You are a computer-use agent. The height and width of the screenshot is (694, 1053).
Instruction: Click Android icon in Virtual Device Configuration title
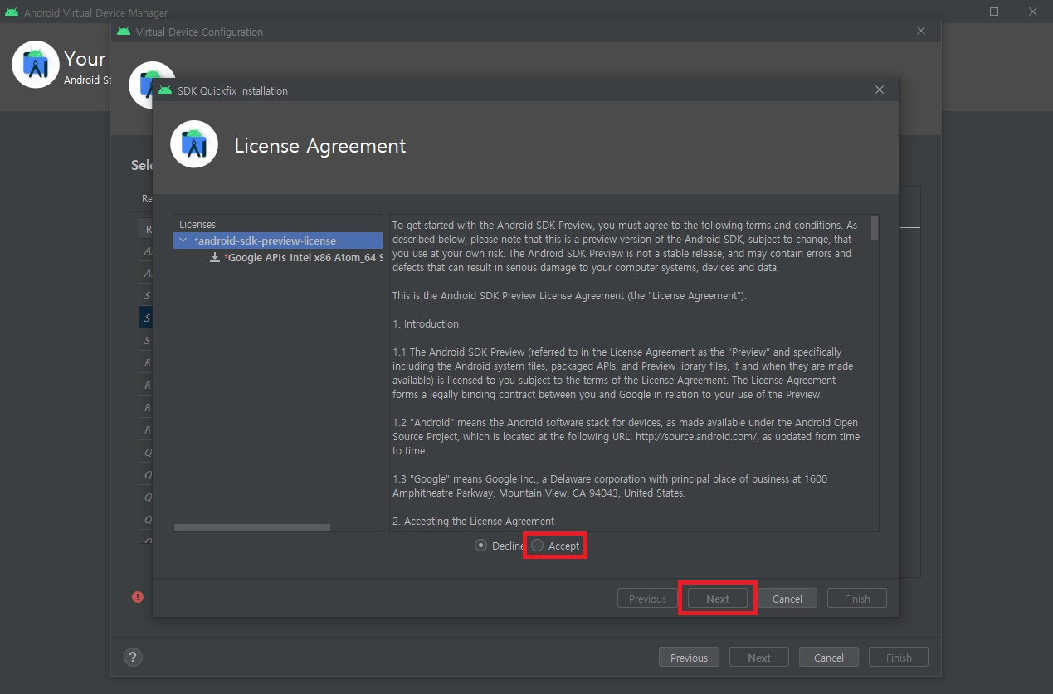pos(124,32)
